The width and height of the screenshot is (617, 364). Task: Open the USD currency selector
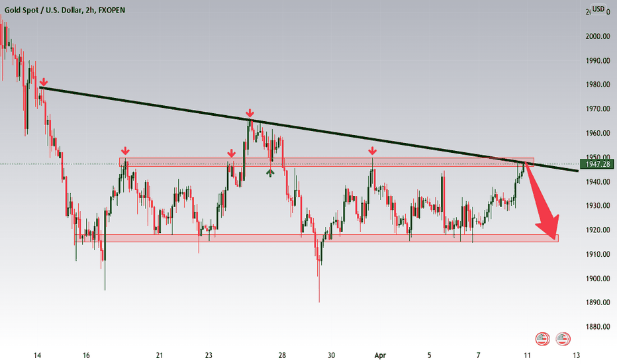click(598, 9)
